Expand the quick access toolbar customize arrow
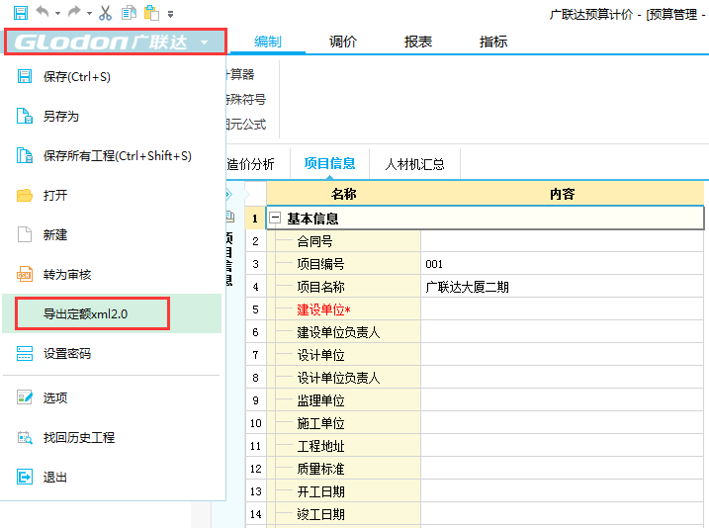The height and width of the screenshot is (528, 709). tap(170, 14)
